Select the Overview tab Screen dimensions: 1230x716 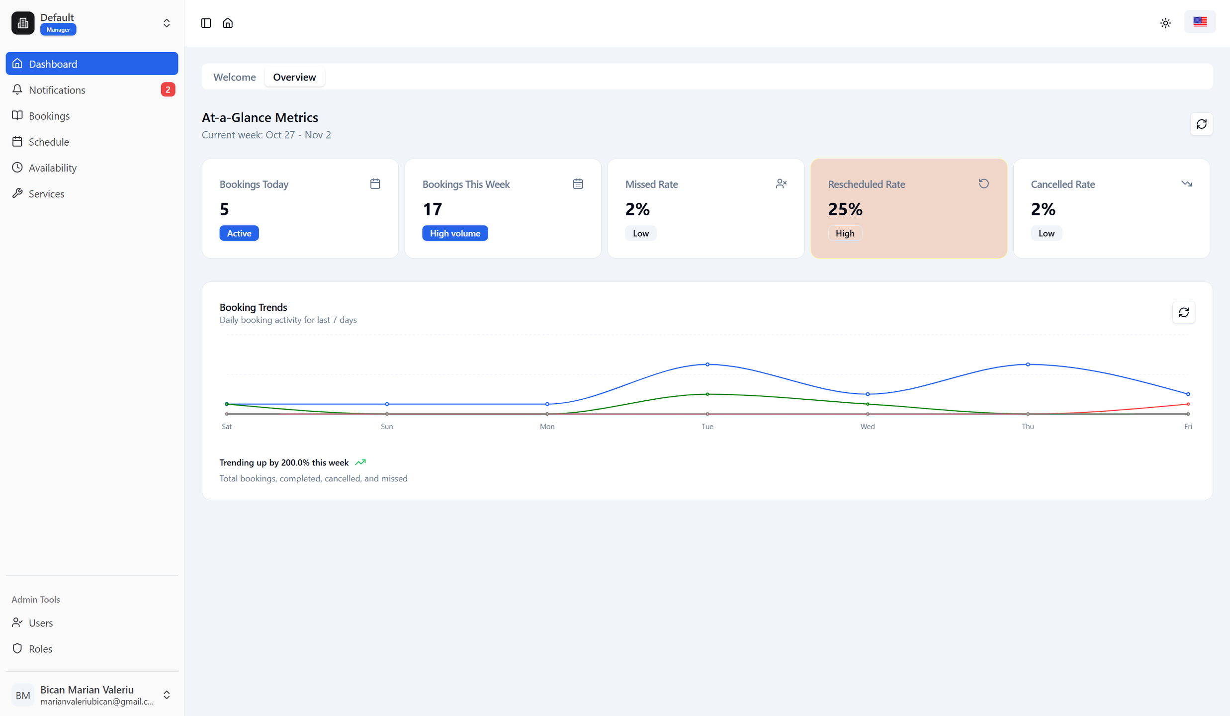click(x=294, y=77)
